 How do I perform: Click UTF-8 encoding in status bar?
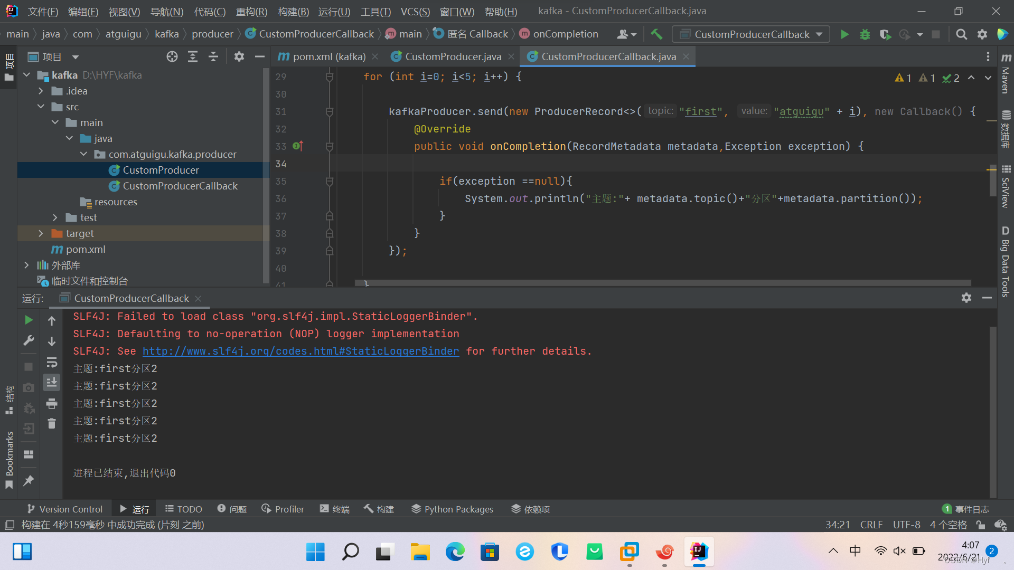pyautogui.click(x=906, y=525)
